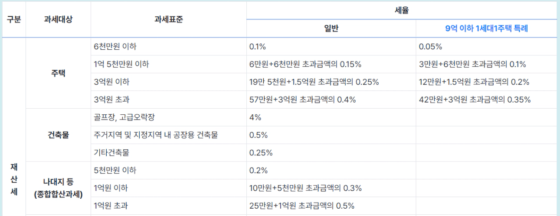560x216 pixels.
Task: Click the "4%" golf course rate
Action: click(255, 117)
